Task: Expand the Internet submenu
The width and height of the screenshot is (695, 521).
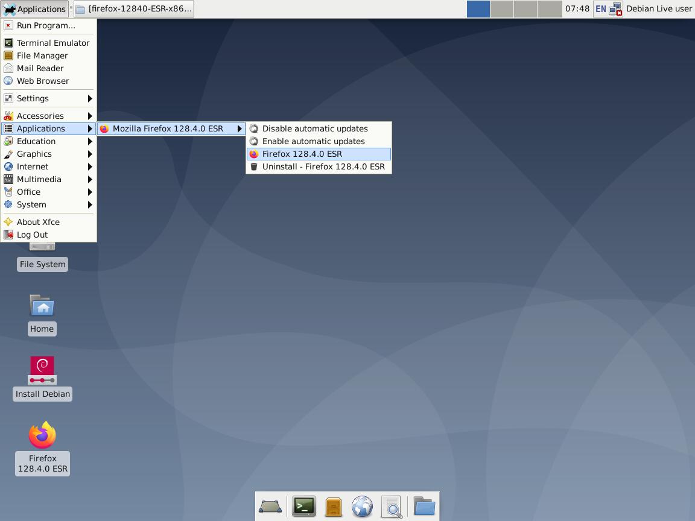Action: tap(48, 166)
